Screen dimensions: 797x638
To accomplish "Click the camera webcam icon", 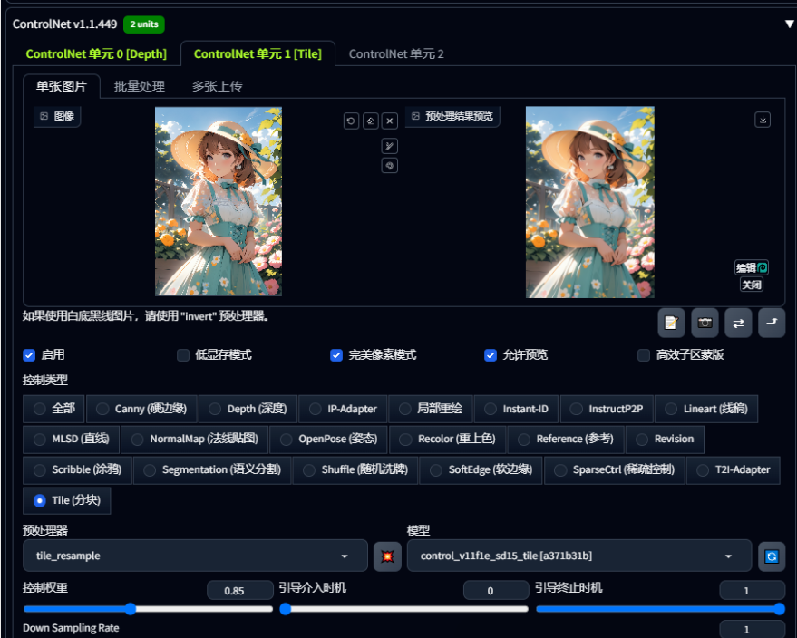I will tap(705, 323).
